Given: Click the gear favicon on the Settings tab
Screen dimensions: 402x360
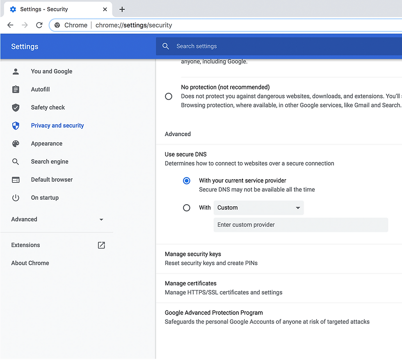Looking at the screenshot, I should pos(13,9).
